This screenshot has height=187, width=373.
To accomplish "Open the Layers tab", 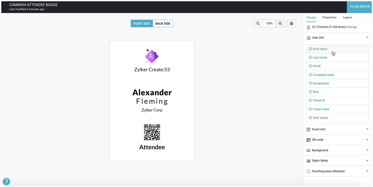I will tap(347, 17).
